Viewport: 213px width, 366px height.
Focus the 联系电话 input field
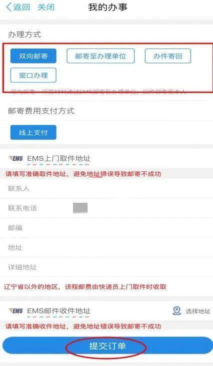coord(106,208)
